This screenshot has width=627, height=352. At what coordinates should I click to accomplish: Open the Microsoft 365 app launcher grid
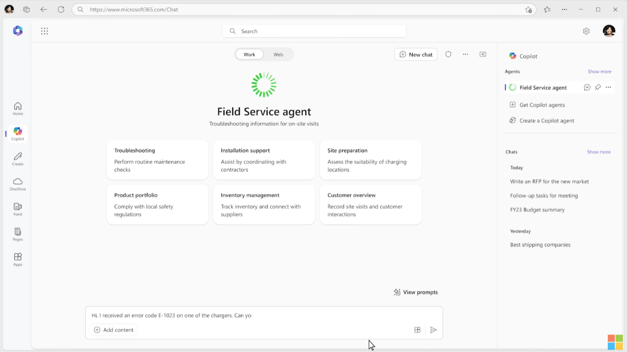click(x=45, y=31)
